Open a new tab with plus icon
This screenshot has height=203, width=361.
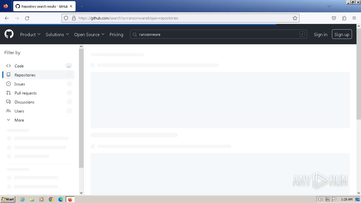click(82, 6)
